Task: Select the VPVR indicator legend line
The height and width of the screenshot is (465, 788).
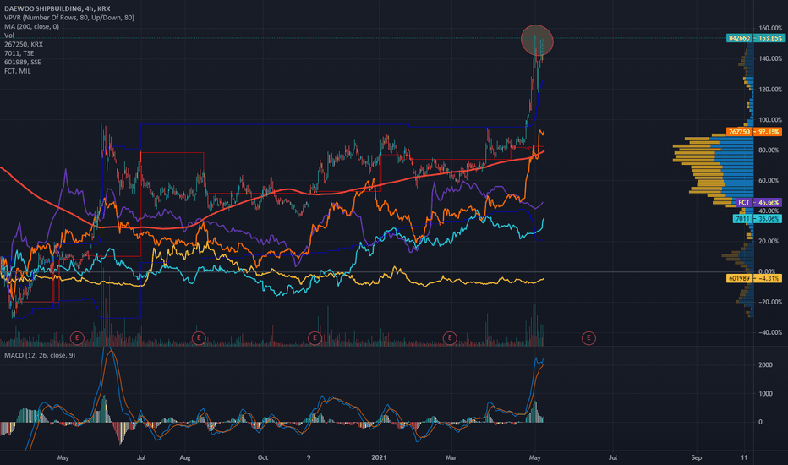Action: [x=69, y=18]
